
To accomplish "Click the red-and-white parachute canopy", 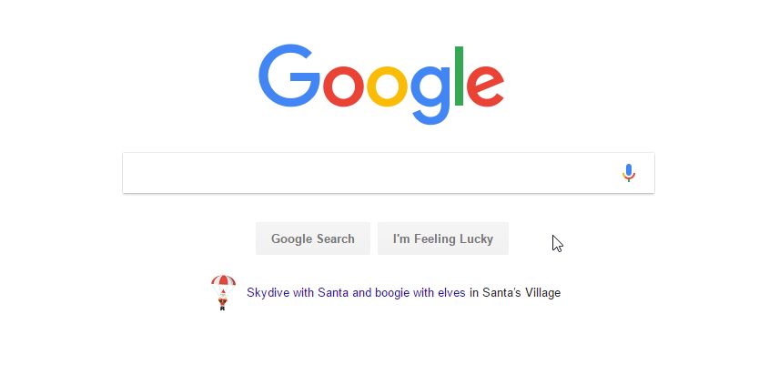I will pyautogui.click(x=223, y=282).
